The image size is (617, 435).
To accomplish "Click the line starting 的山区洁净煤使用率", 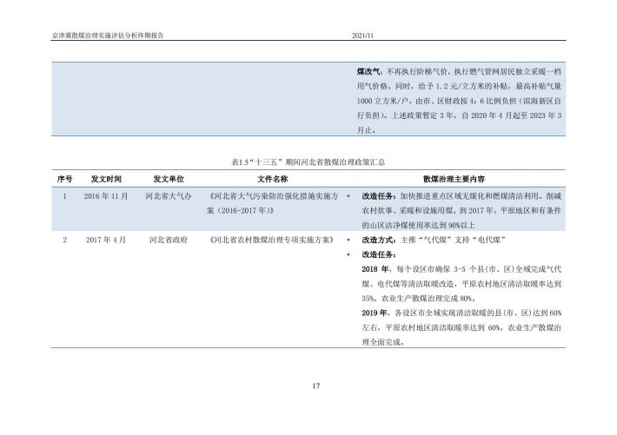I will 418,226.
